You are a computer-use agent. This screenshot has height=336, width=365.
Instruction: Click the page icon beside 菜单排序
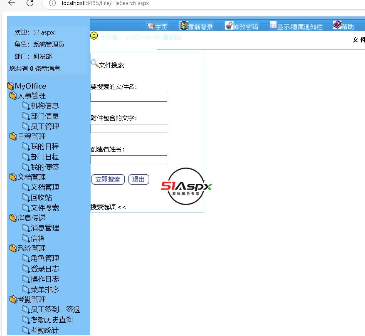26,289
